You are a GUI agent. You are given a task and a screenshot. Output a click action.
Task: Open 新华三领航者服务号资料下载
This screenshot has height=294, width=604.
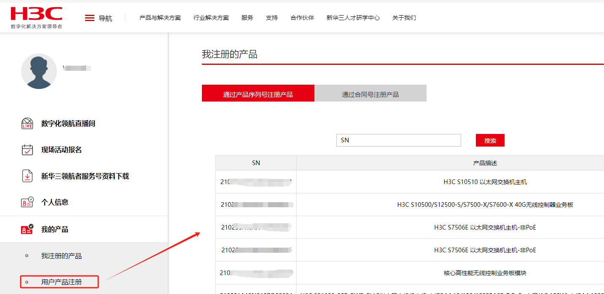[x=85, y=176]
